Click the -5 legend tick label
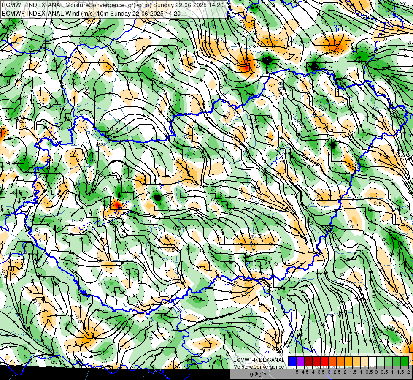Viewport: 413px width, 380px height. [296, 372]
